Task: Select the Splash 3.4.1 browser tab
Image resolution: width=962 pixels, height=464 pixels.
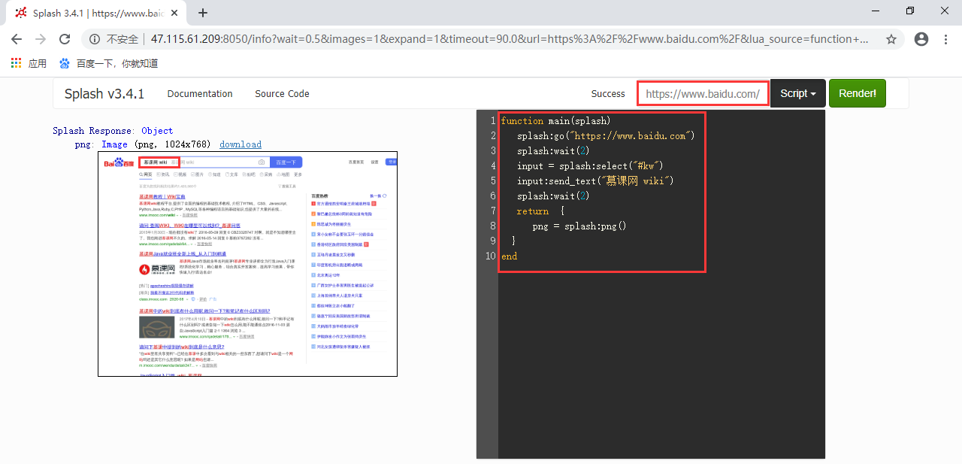Action: pos(98,13)
